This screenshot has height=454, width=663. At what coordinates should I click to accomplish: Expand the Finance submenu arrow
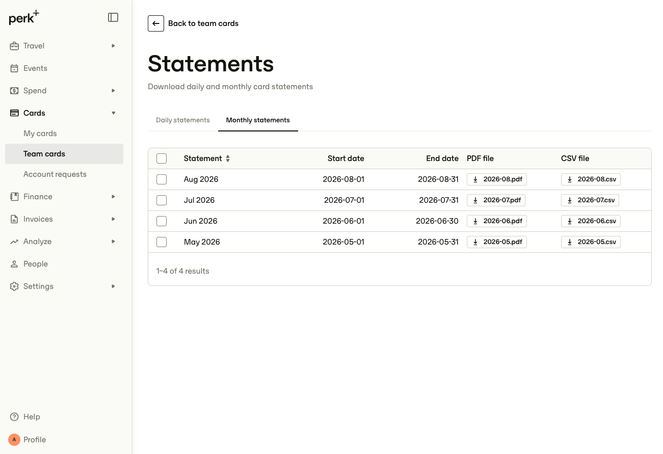[x=113, y=197]
